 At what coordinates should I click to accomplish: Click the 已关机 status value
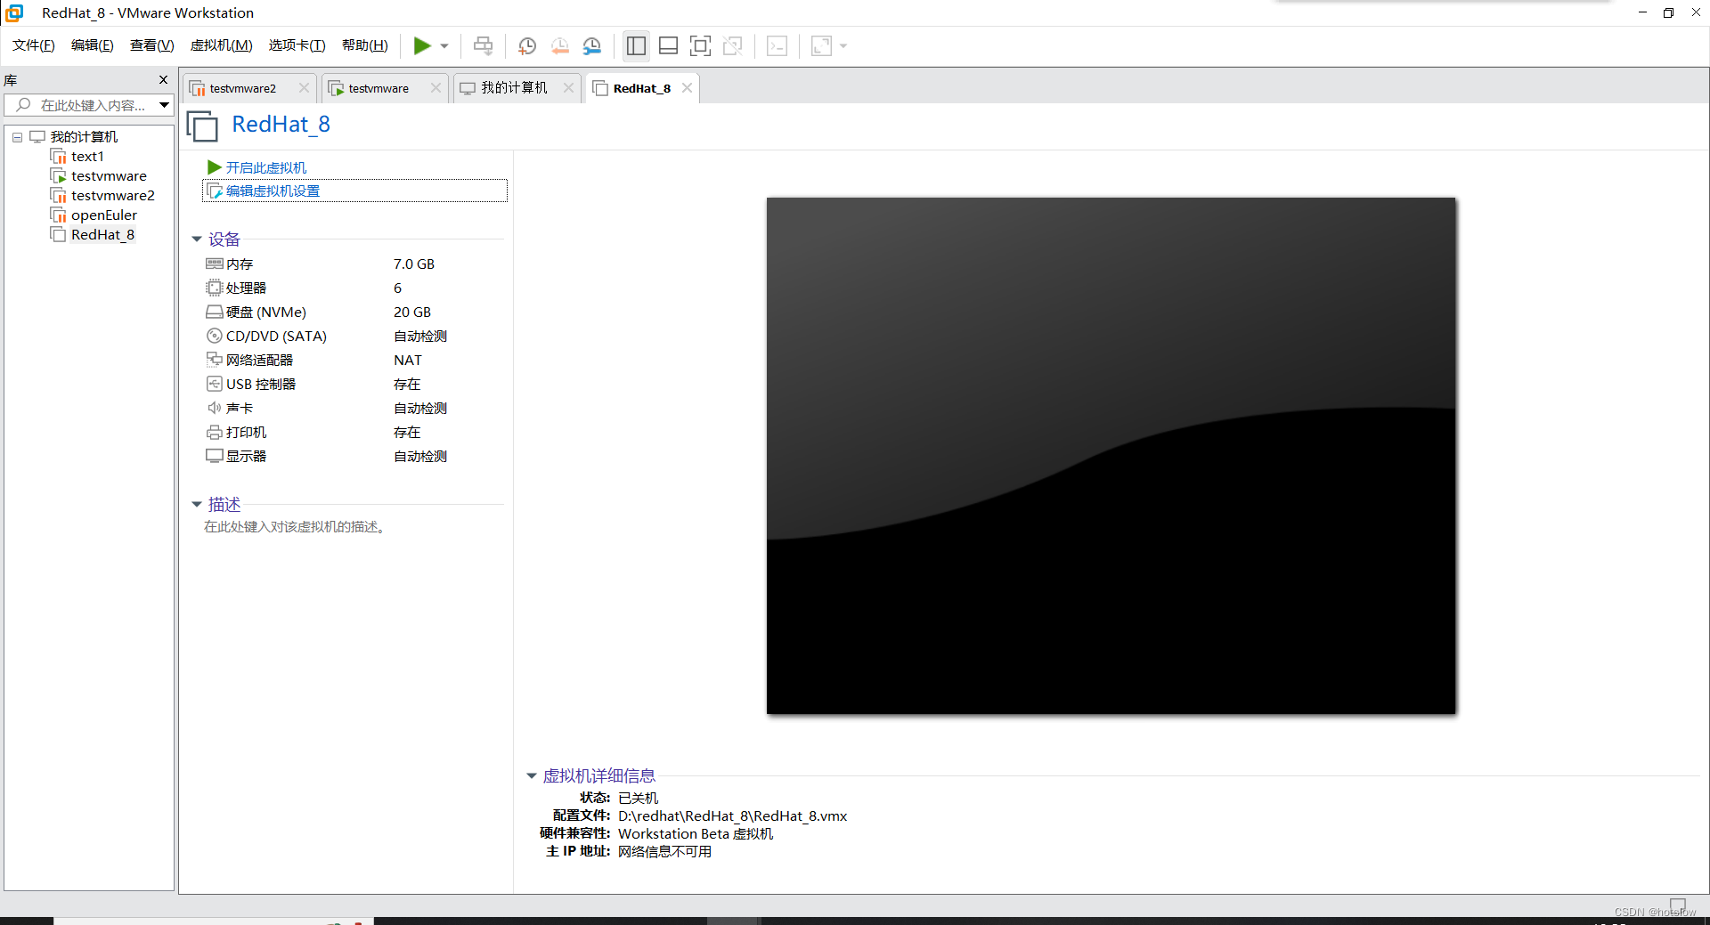[639, 799]
